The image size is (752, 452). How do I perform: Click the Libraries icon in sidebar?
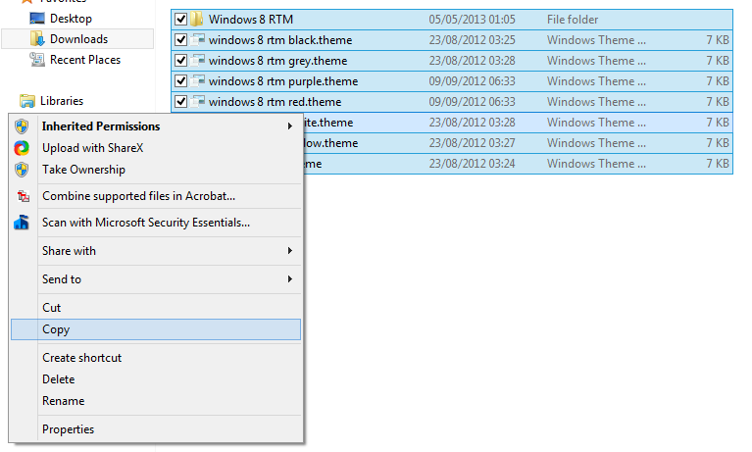[26, 101]
